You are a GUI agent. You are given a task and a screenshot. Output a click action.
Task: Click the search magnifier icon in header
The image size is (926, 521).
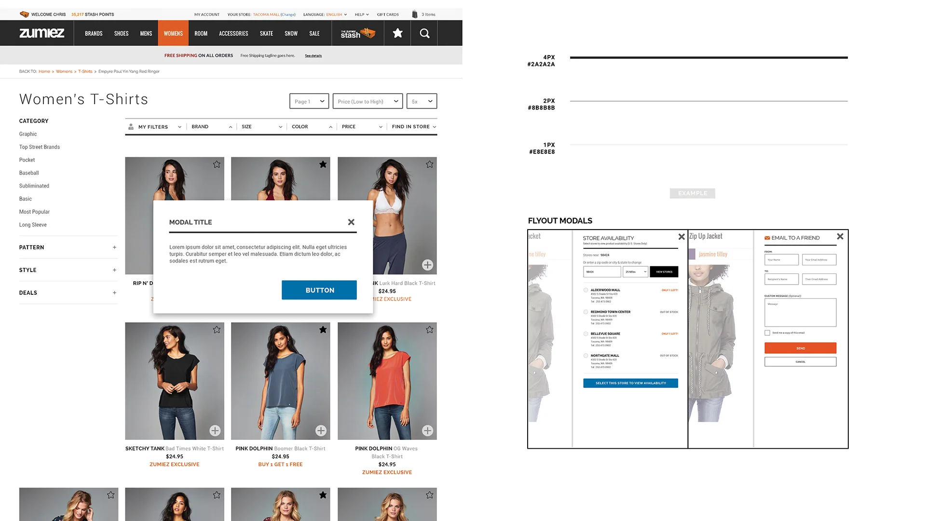point(424,33)
